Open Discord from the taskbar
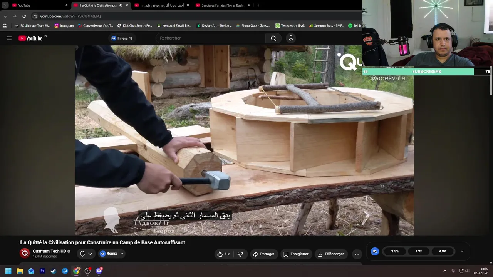The height and width of the screenshot is (277, 493). [99, 271]
